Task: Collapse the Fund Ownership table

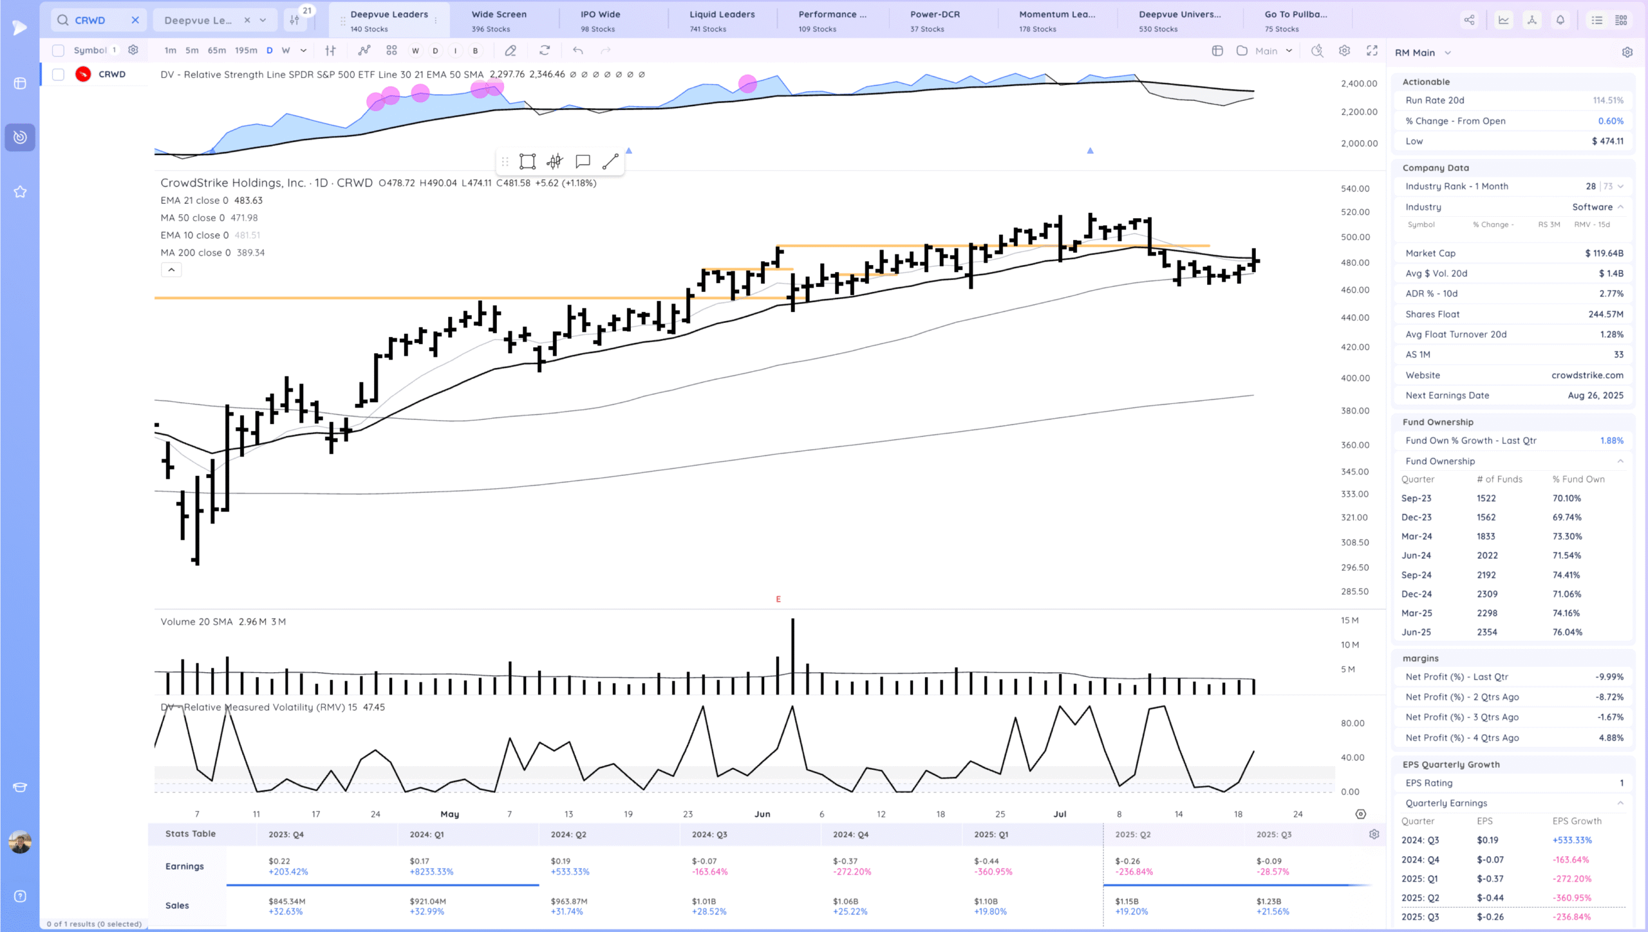Action: pyautogui.click(x=1620, y=461)
